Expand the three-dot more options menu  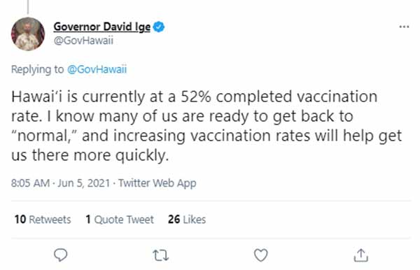point(404,27)
